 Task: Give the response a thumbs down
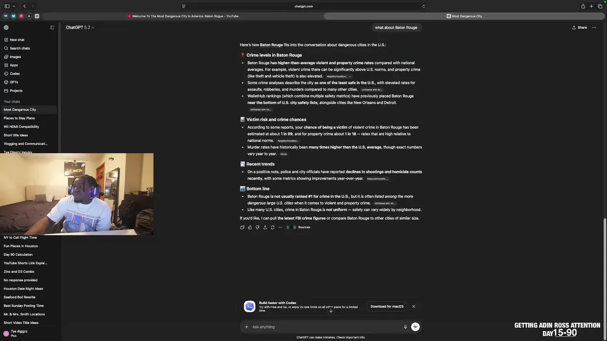[258, 227]
